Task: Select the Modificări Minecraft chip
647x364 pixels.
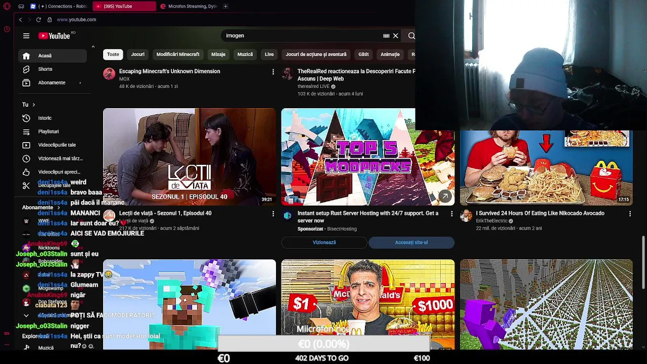Action: (x=178, y=54)
